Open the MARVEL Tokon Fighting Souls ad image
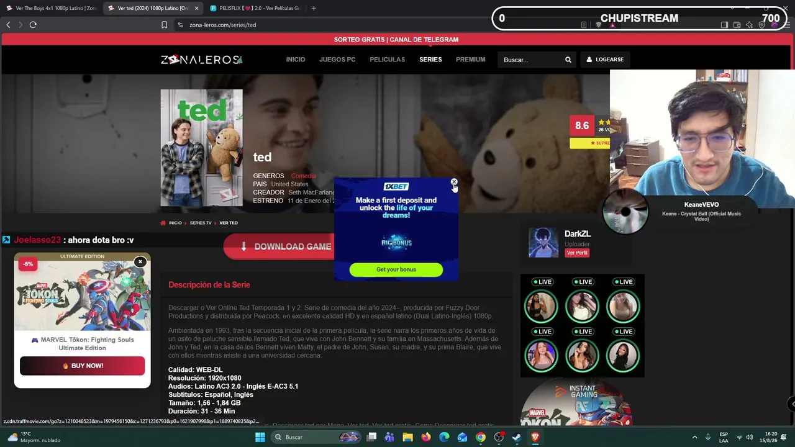Image resolution: width=795 pixels, height=447 pixels. click(82, 295)
